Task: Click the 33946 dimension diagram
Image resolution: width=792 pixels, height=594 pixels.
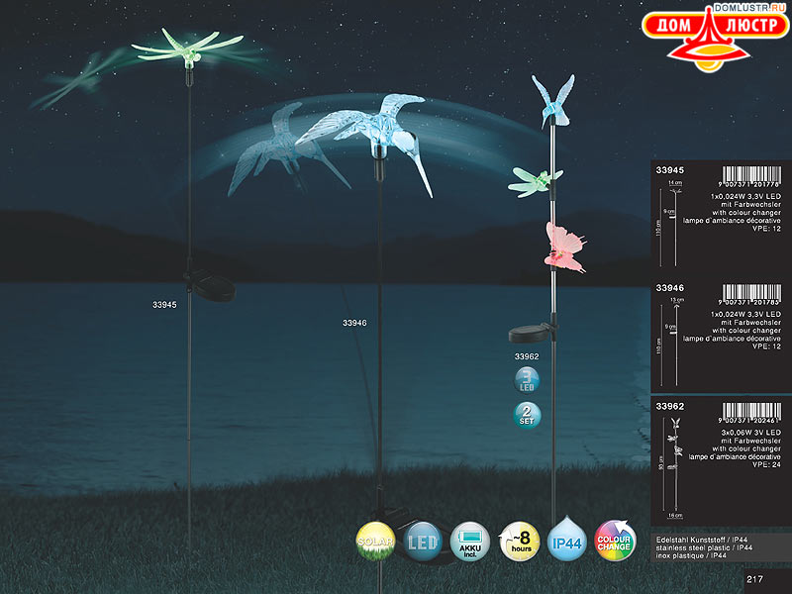Action: (669, 341)
